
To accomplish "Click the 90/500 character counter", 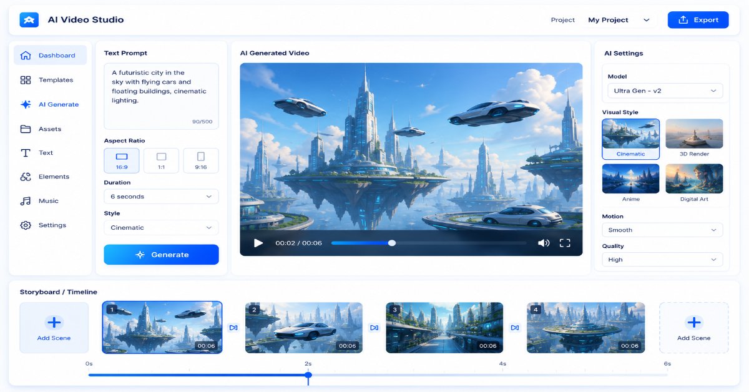I will [203, 122].
